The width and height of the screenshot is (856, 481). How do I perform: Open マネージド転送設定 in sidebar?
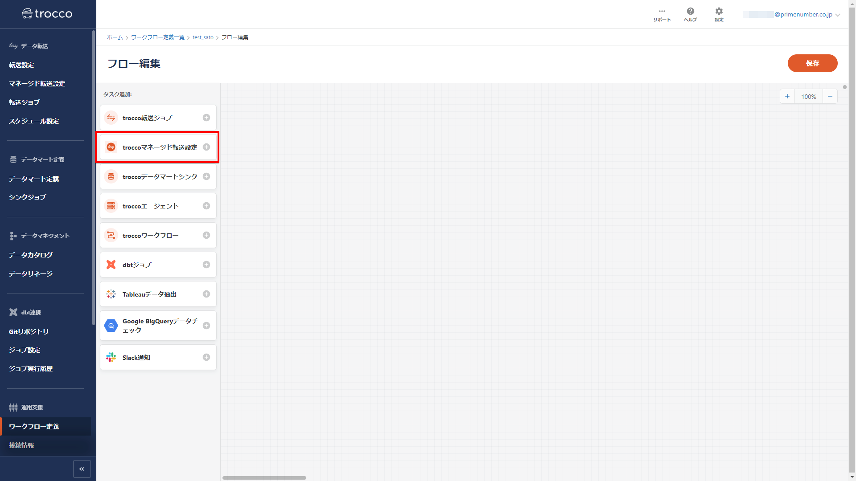pos(37,84)
